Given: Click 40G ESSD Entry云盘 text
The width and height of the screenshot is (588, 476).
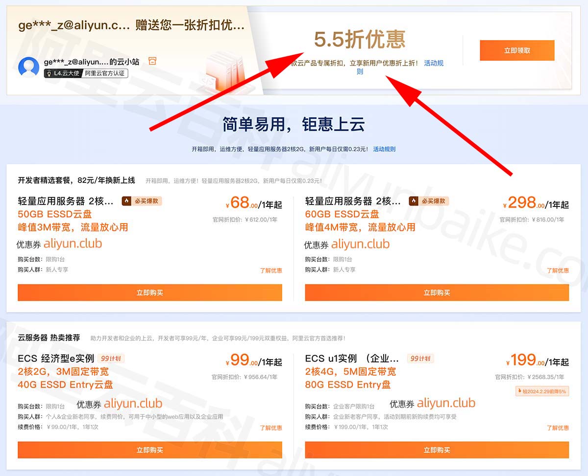Looking at the screenshot, I should 65,385.
